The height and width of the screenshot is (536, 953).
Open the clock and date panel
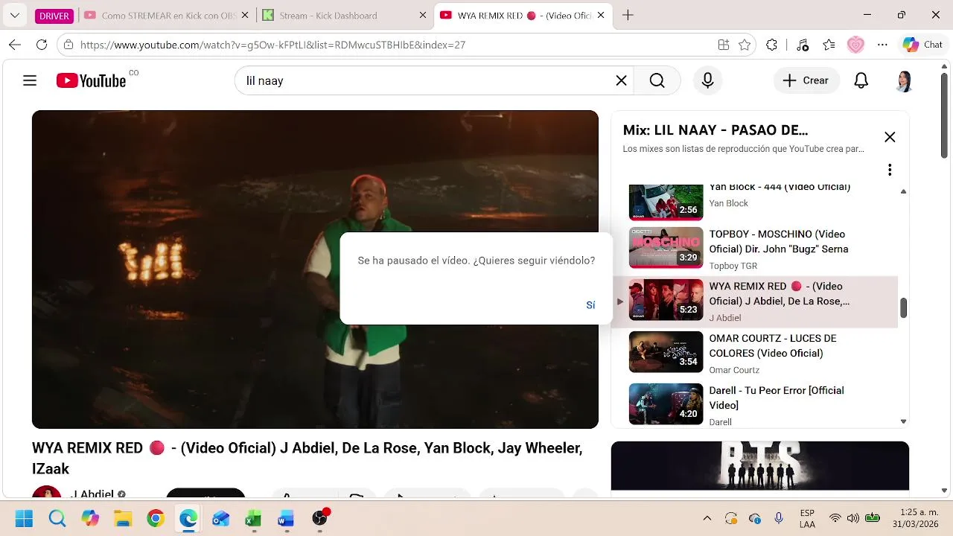917,518
